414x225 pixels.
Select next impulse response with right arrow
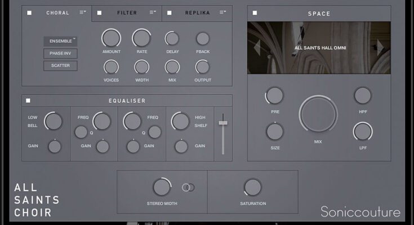click(380, 48)
